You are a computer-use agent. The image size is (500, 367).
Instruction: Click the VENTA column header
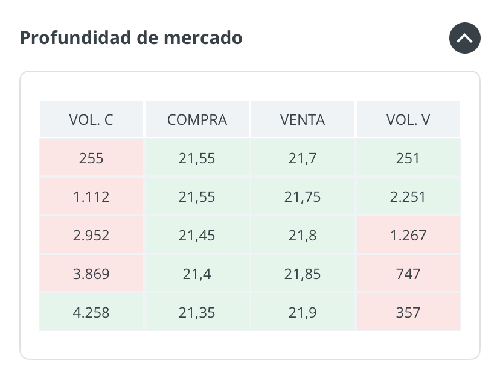point(303,119)
